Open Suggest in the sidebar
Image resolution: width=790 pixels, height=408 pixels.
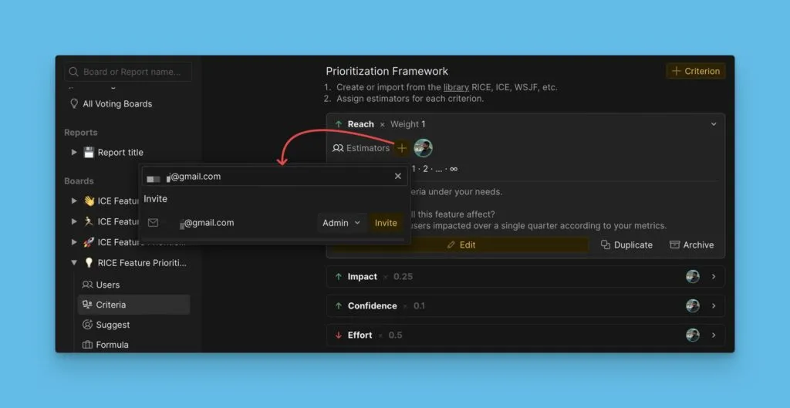point(113,325)
